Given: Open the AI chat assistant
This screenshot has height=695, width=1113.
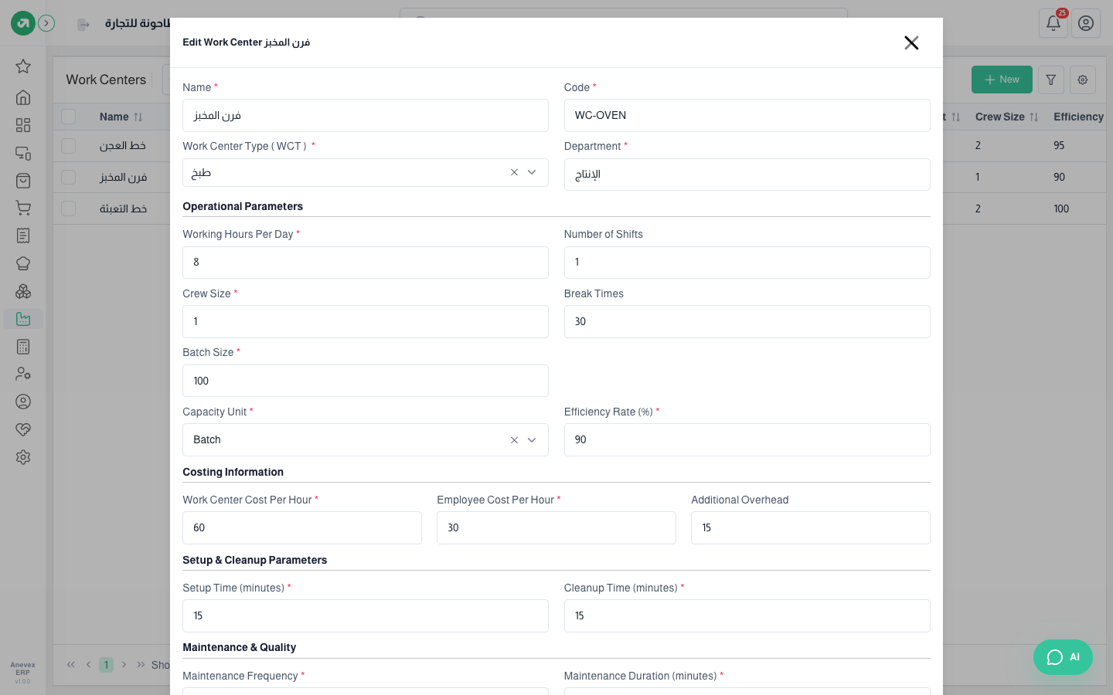Looking at the screenshot, I should (x=1063, y=657).
